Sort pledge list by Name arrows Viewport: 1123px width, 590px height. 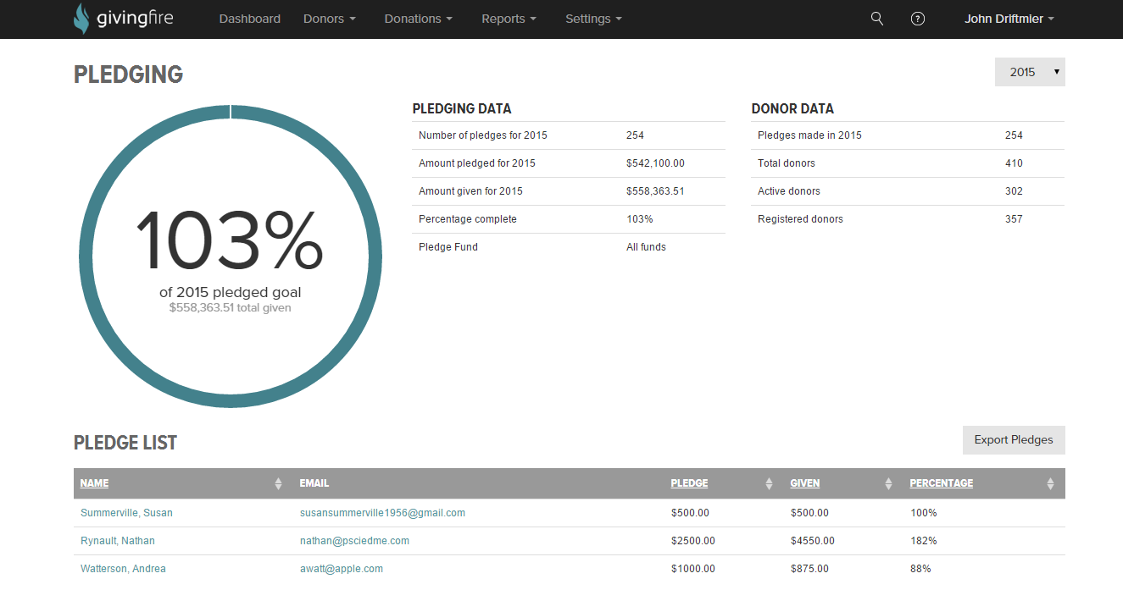[x=278, y=483]
